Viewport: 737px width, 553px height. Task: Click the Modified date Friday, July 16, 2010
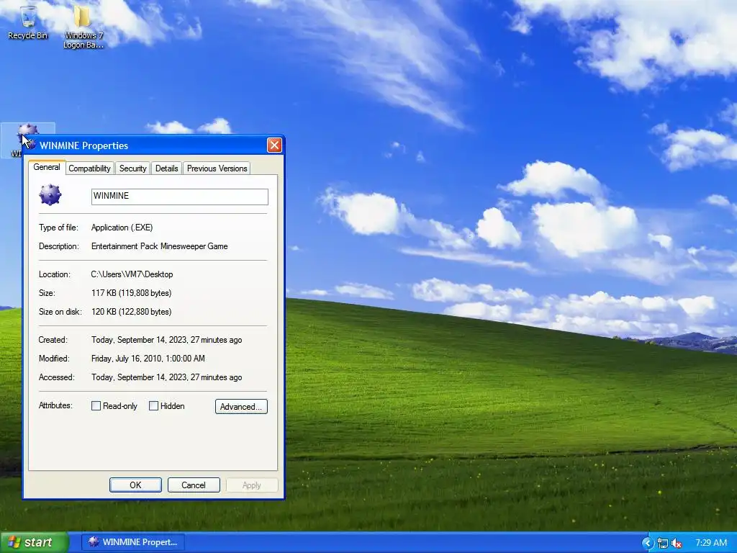(148, 359)
